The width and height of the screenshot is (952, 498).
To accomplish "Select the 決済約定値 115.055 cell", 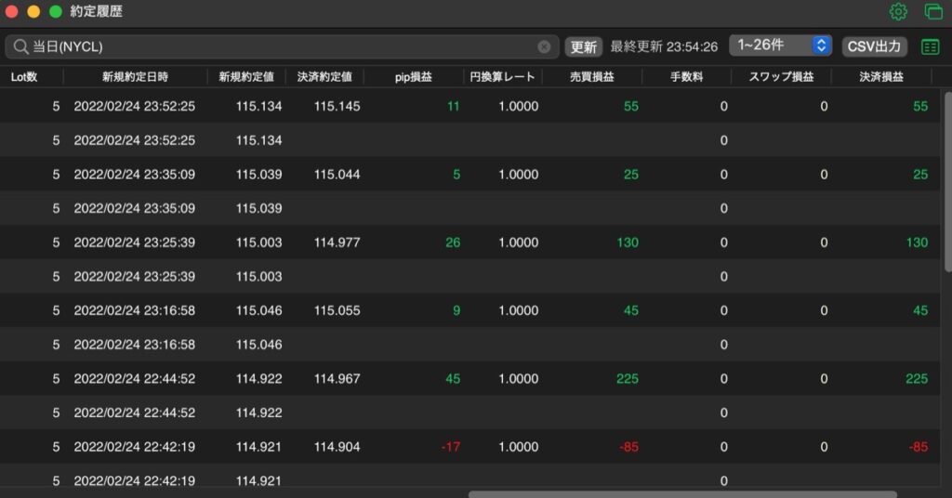I will [x=337, y=310].
